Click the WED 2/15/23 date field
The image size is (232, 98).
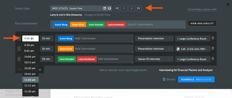tap(81, 8)
